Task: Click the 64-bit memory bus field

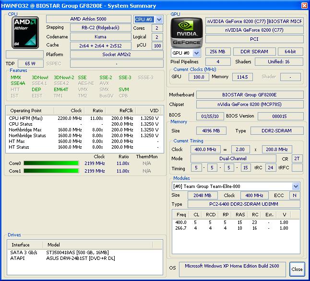Action: (x=290, y=52)
